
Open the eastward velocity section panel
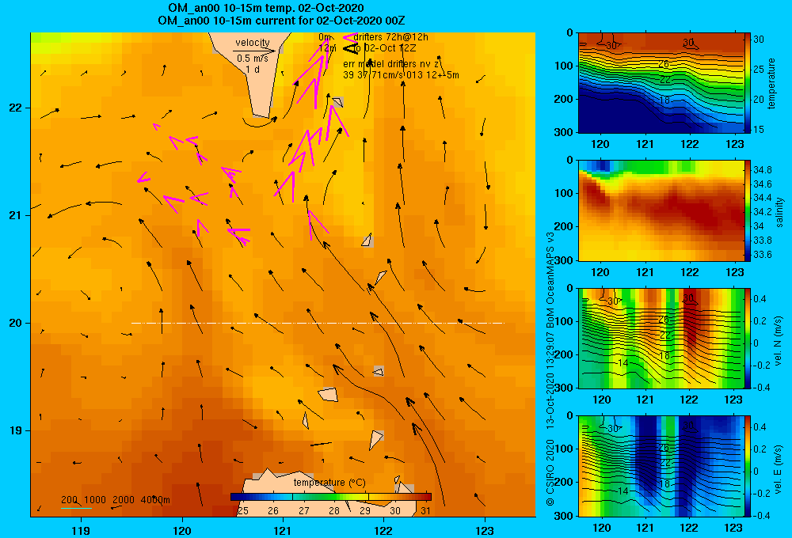[x=661, y=466]
